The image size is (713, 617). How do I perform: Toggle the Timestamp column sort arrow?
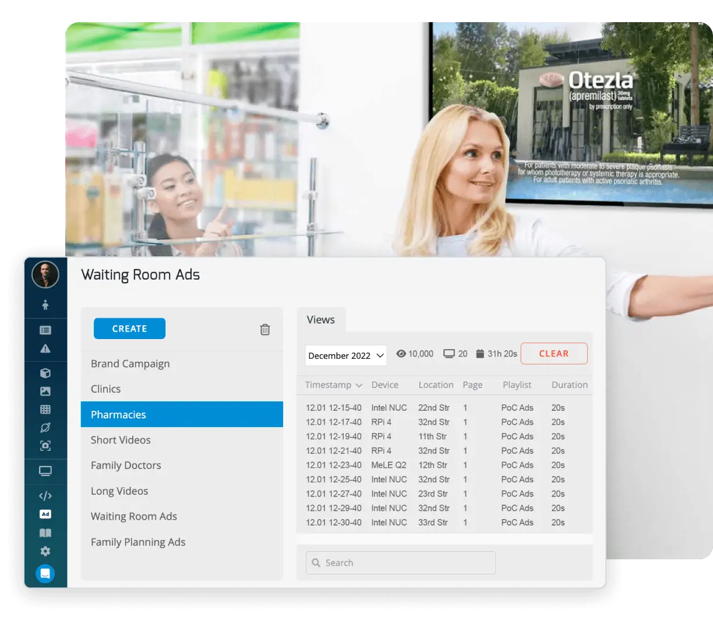(359, 386)
